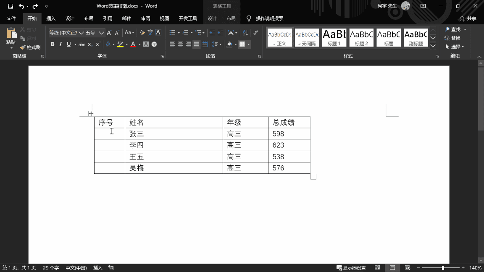This screenshot has height=272, width=484.
Task: Toggle Underline formatting
Action: pyautogui.click(x=68, y=44)
